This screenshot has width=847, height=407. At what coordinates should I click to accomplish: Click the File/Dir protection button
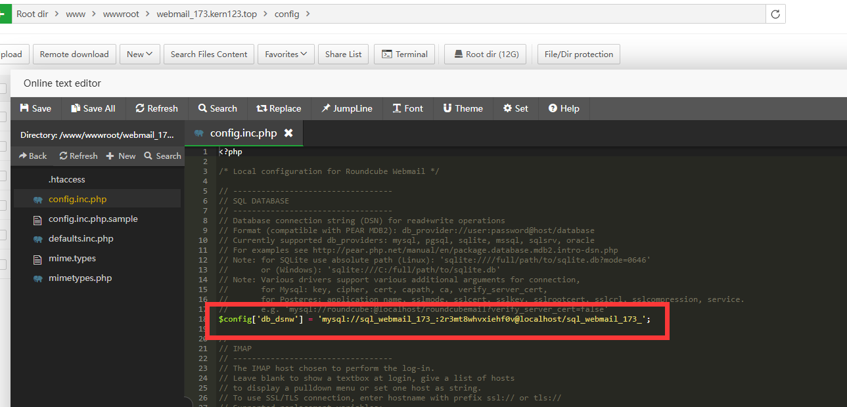579,54
